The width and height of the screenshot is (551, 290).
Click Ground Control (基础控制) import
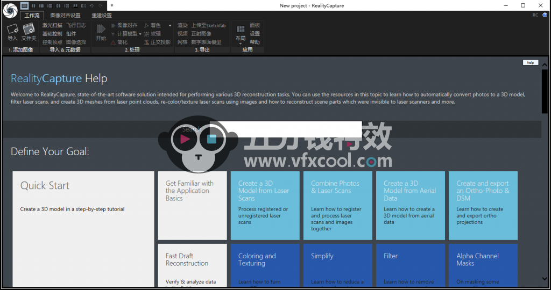point(52,34)
